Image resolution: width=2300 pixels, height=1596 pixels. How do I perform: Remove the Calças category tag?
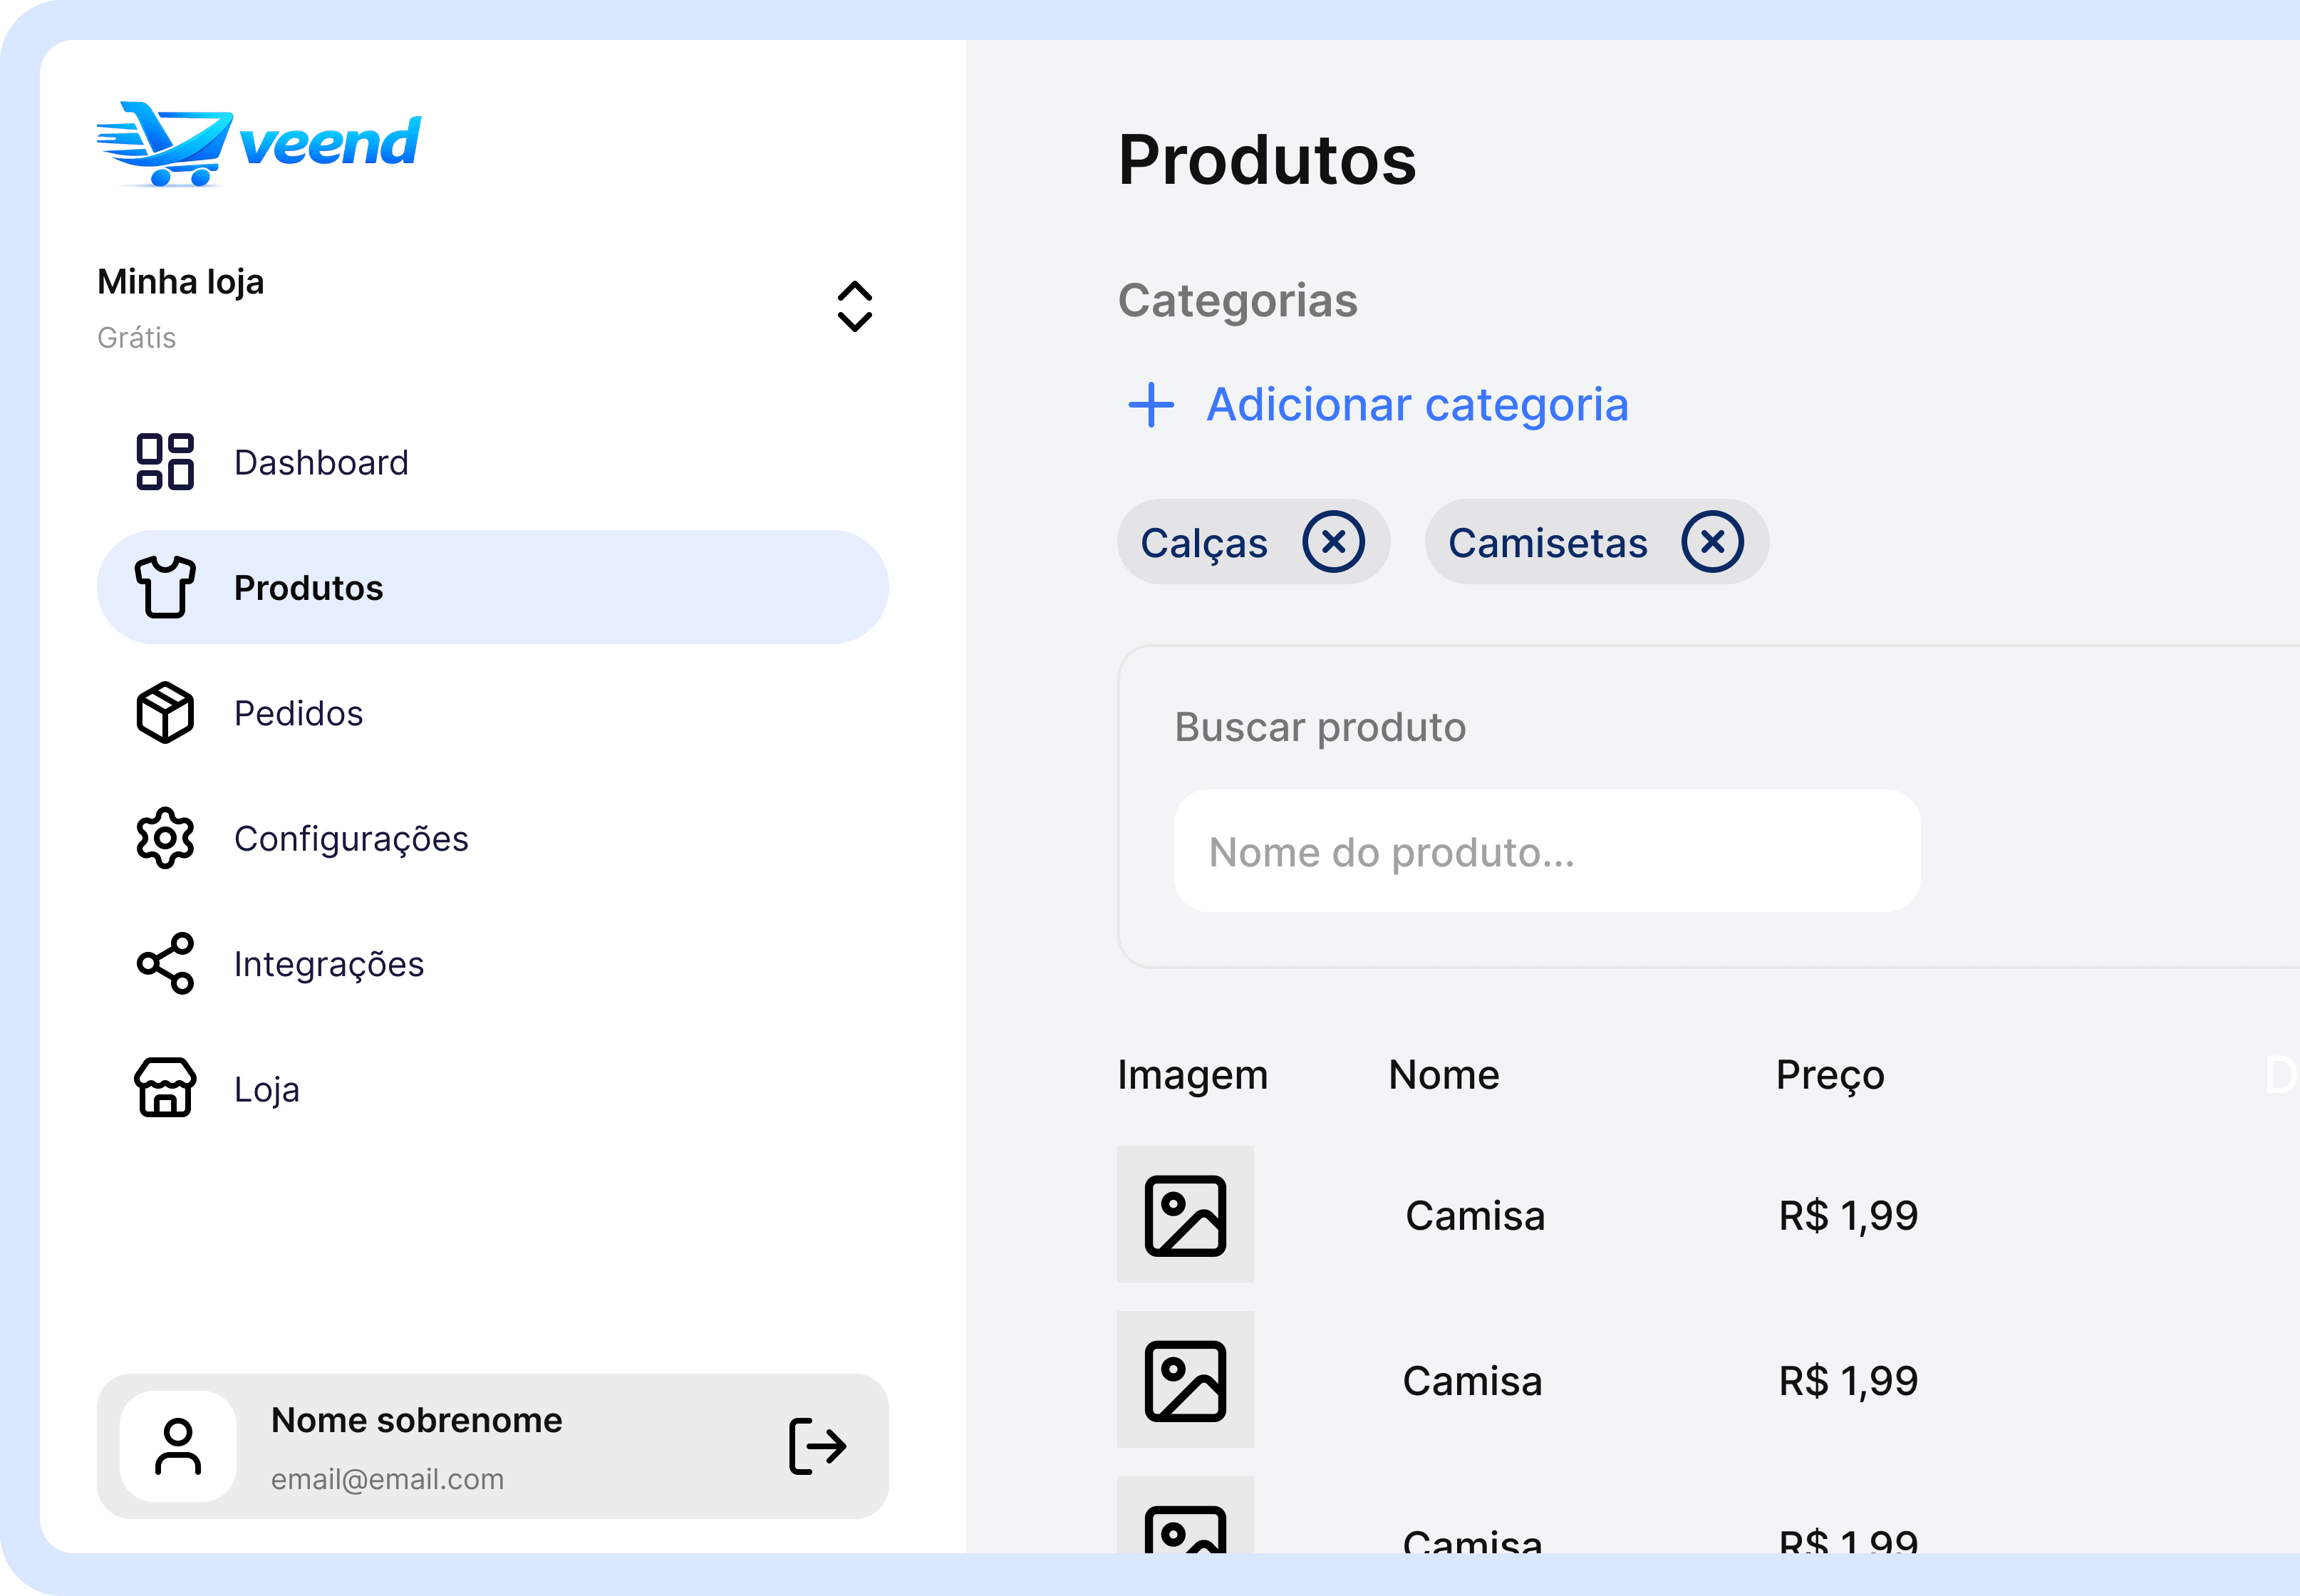(x=1333, y=542)
